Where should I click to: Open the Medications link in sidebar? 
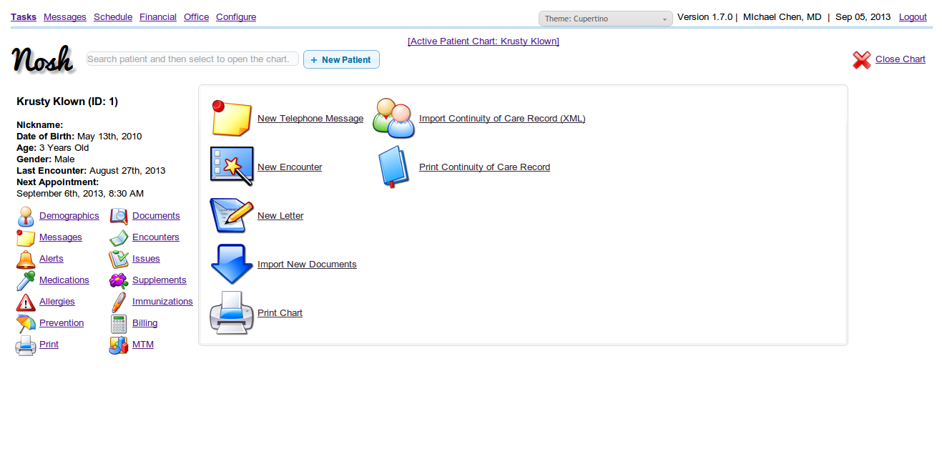(x=64, y=280)
